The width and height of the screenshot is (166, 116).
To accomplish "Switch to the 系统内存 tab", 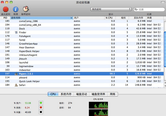I will (66, 94).
